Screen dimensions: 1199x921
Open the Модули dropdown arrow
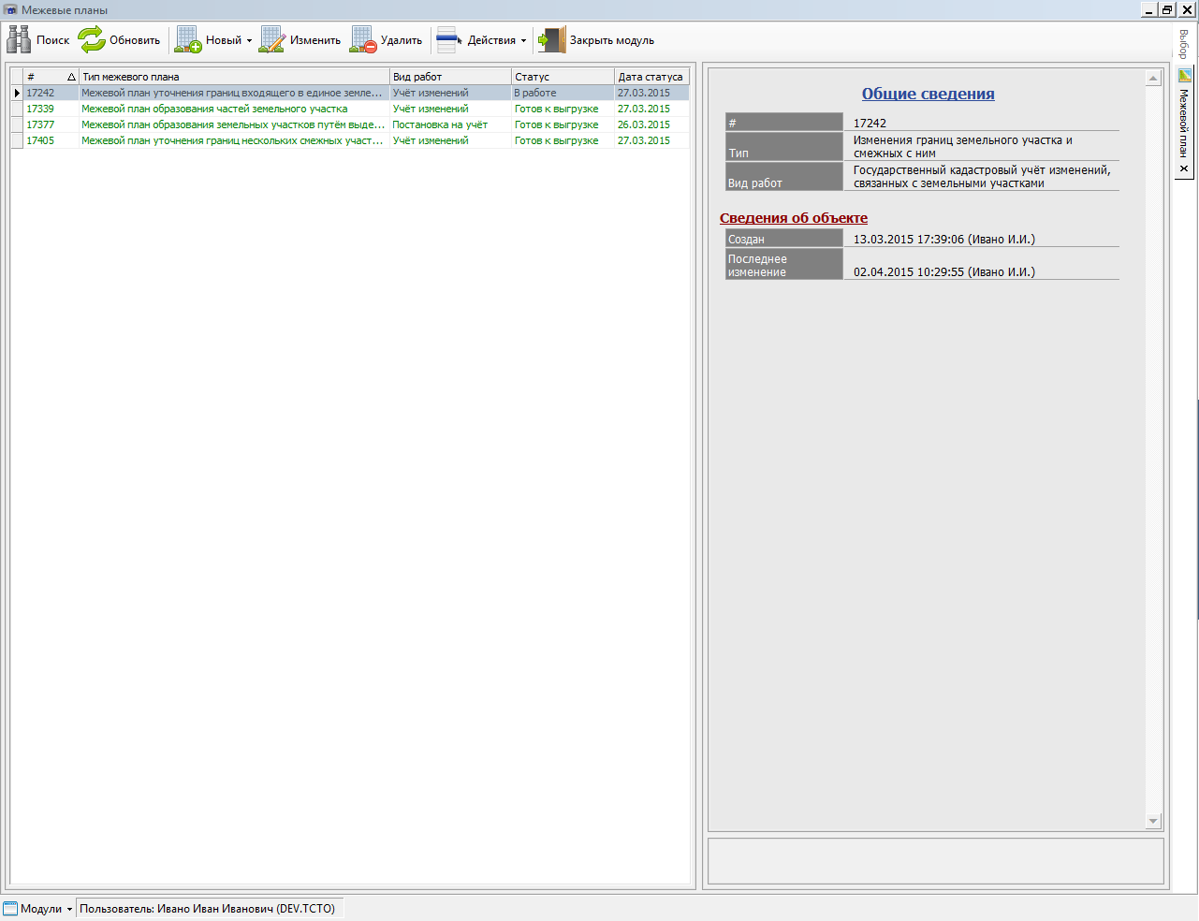coord(69,910)
